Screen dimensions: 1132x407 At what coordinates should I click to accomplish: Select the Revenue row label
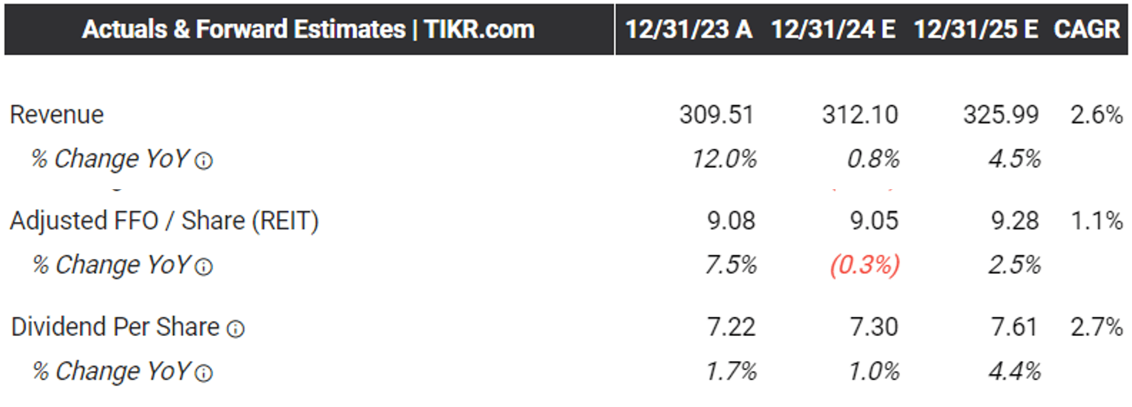pos(57,115)
